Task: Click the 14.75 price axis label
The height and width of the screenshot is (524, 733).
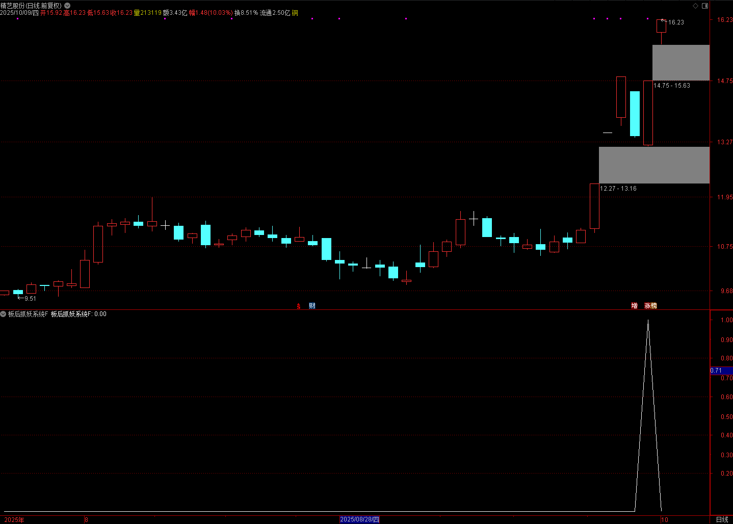Action: [724, 81]
